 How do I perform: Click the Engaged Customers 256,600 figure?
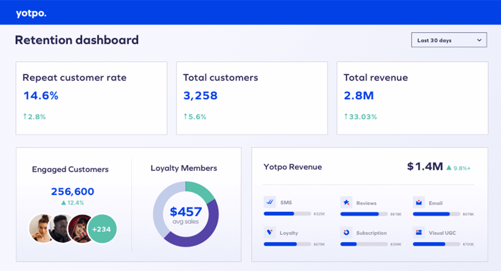[x=73, y=191]
